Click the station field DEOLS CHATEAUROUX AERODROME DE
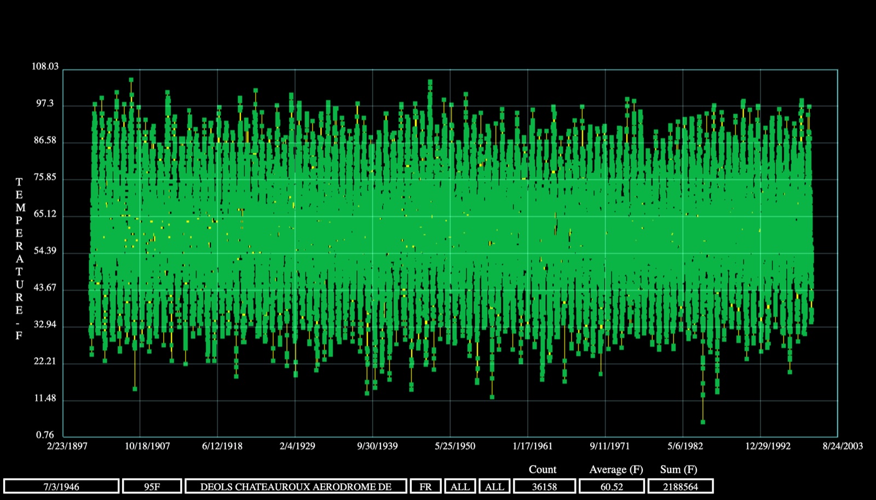This screenshot has width=876, height=500. pyautogui.click(x=296, y=486)
